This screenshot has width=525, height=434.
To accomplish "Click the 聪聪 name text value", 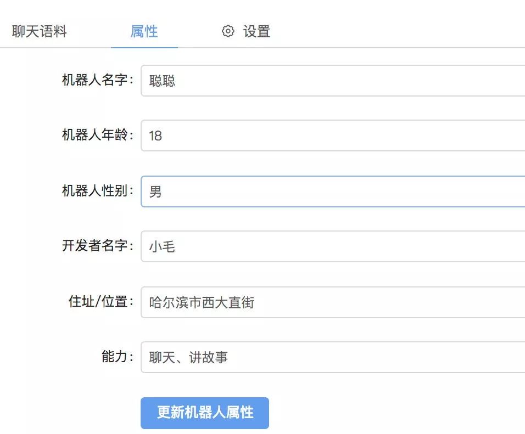I will coord(162,81).
